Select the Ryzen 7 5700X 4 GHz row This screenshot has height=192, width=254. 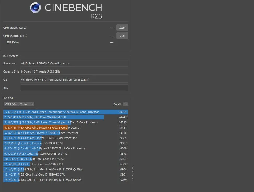66,133
